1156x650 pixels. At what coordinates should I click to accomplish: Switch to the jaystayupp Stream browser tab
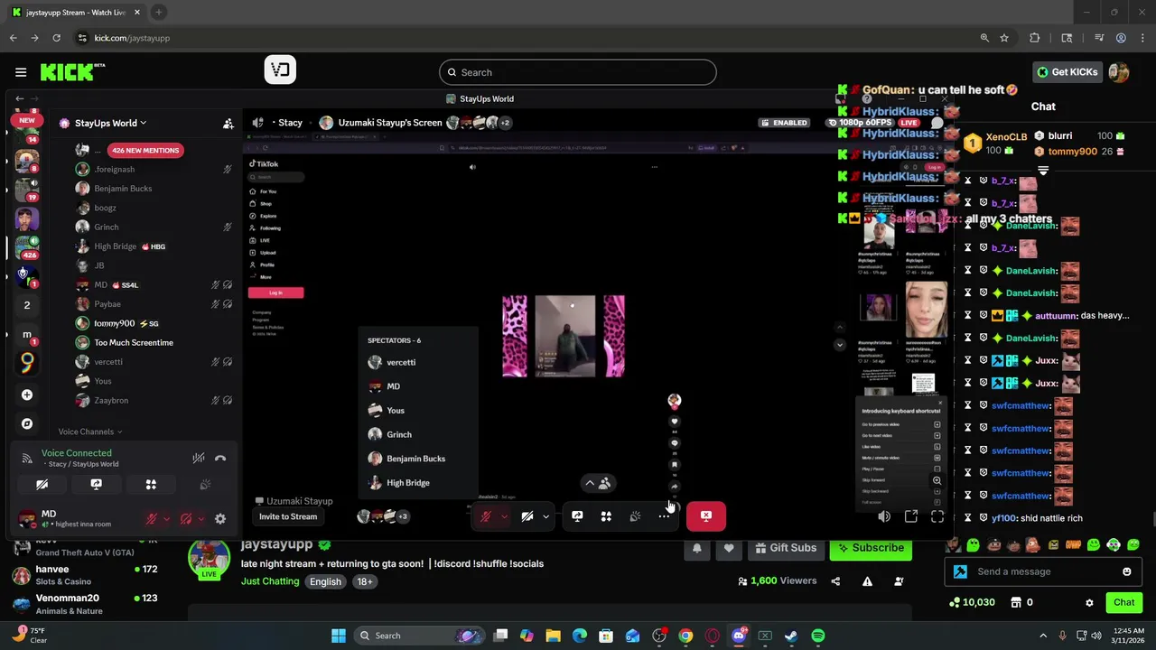point(74,13)
